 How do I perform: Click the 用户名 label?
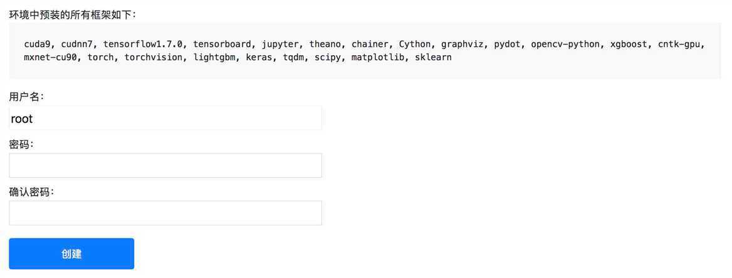point(26,97)
